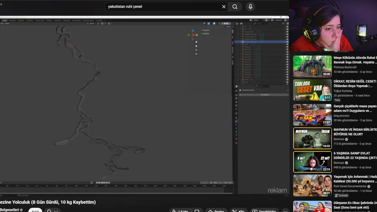
Task: Expand the Transform panel in the video's Blender
Action: 205,30
